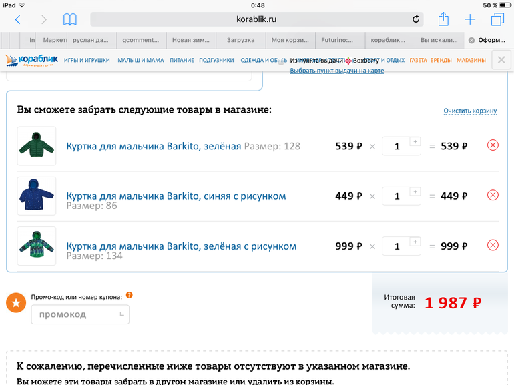
Task: Remove green patterned jacket size 134
Action: click(493, 245)
